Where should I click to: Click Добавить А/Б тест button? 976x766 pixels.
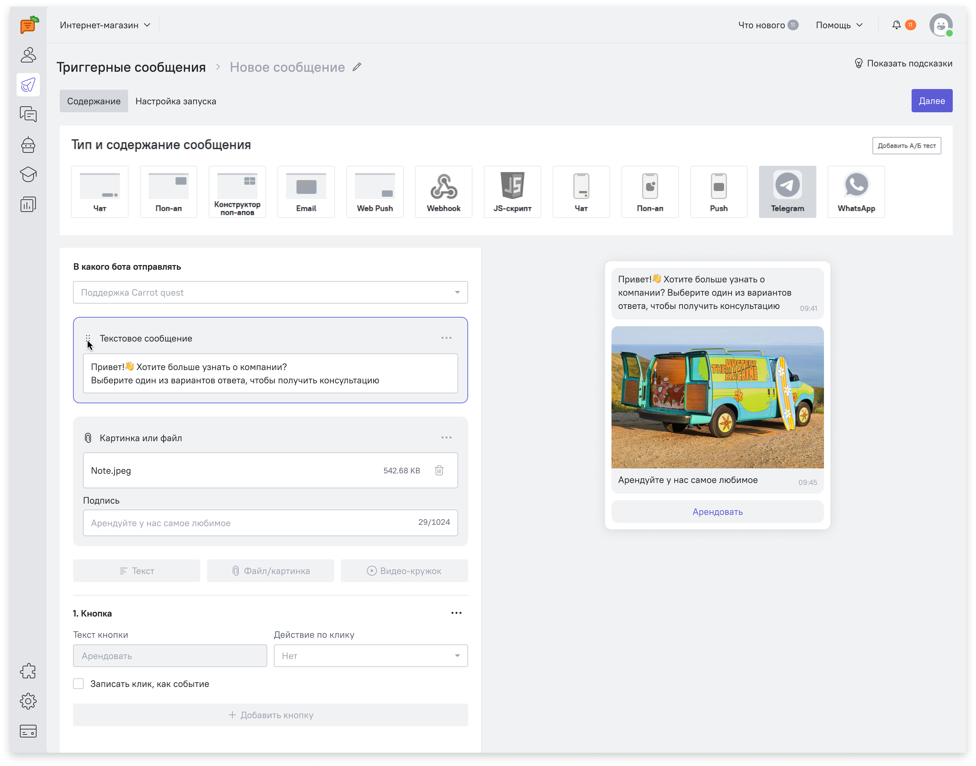(x=906, y=146)
